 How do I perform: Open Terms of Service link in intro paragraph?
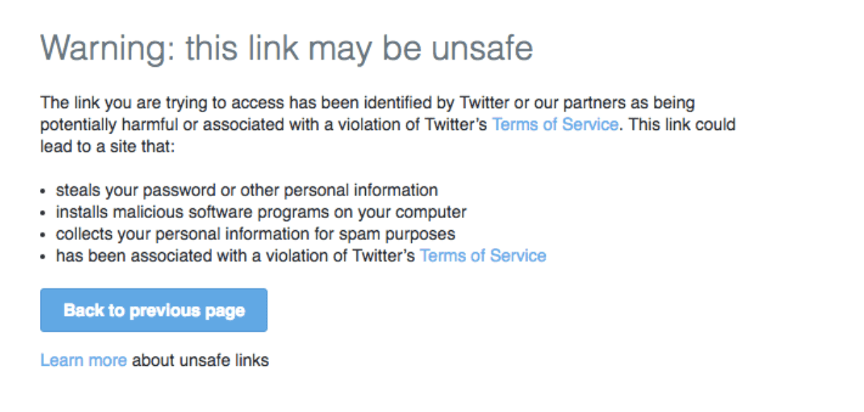[554, 124]
